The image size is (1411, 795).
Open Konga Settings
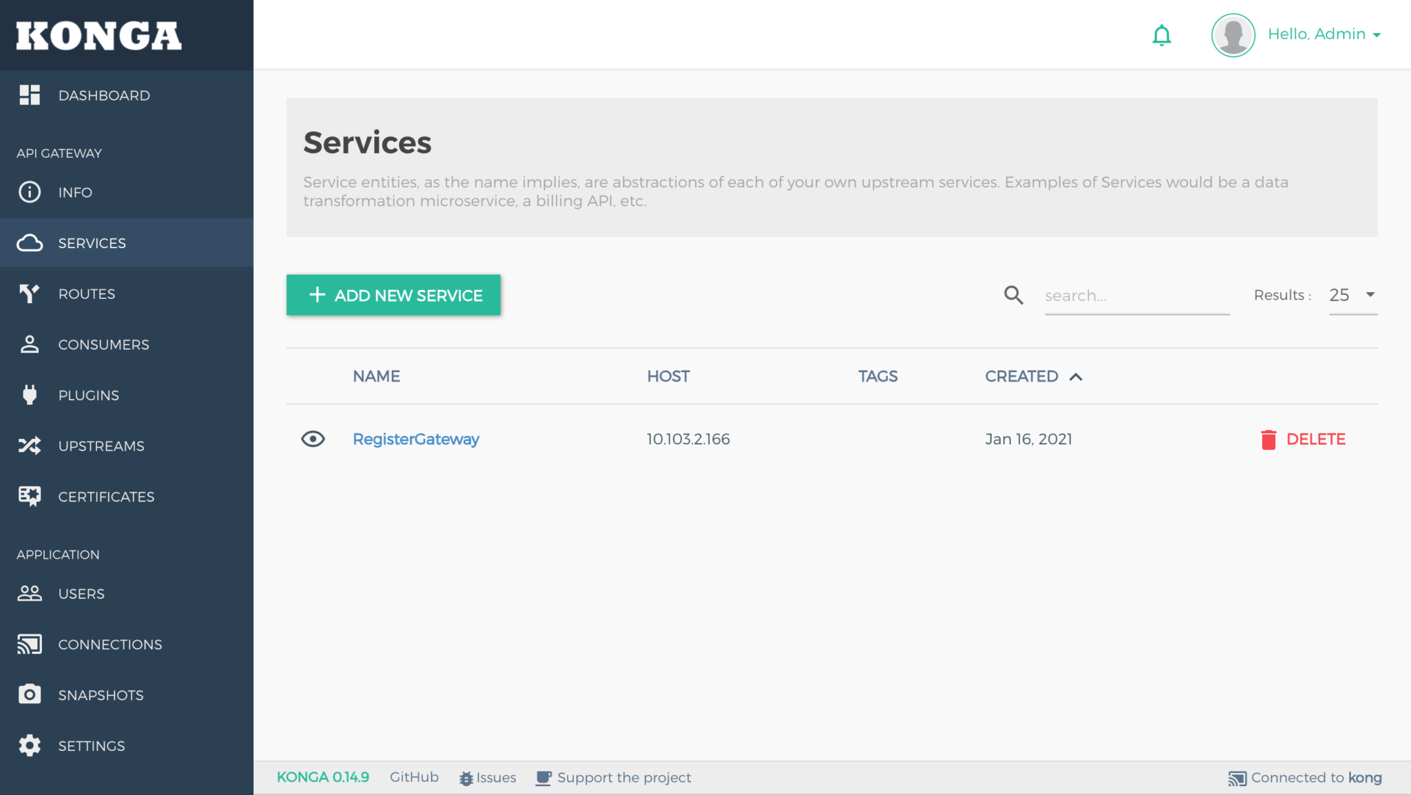(x=92, y=745)
